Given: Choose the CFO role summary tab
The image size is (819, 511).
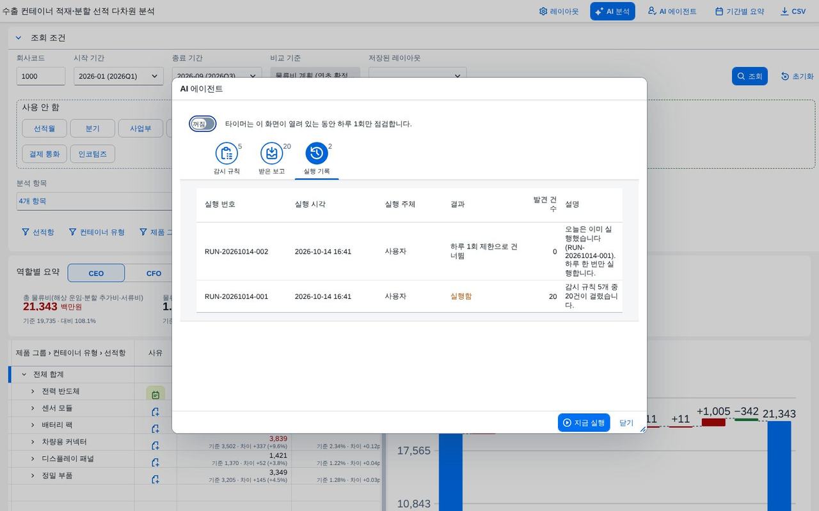Looking at the screenshot, I should pyautogui.click(x=154, y=273).
